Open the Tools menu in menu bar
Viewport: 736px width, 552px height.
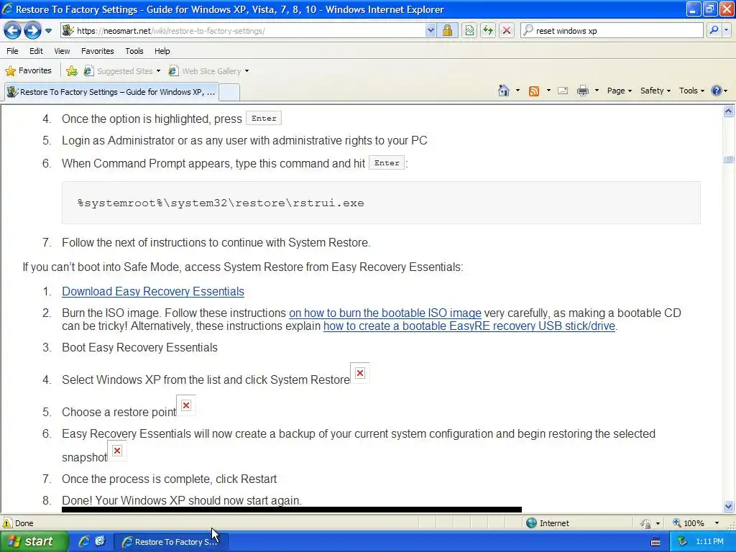(x=134, y=51)
